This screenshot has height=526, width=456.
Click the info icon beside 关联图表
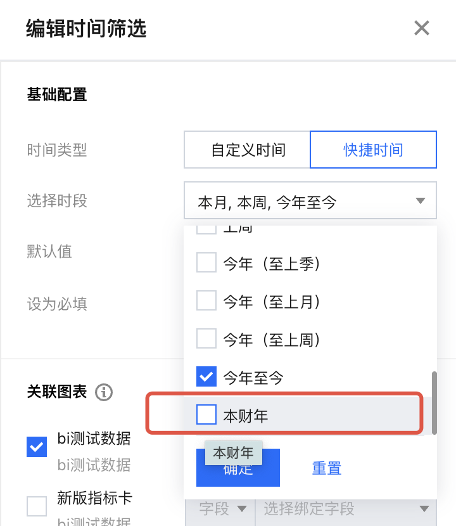click(x=103, y=392)
